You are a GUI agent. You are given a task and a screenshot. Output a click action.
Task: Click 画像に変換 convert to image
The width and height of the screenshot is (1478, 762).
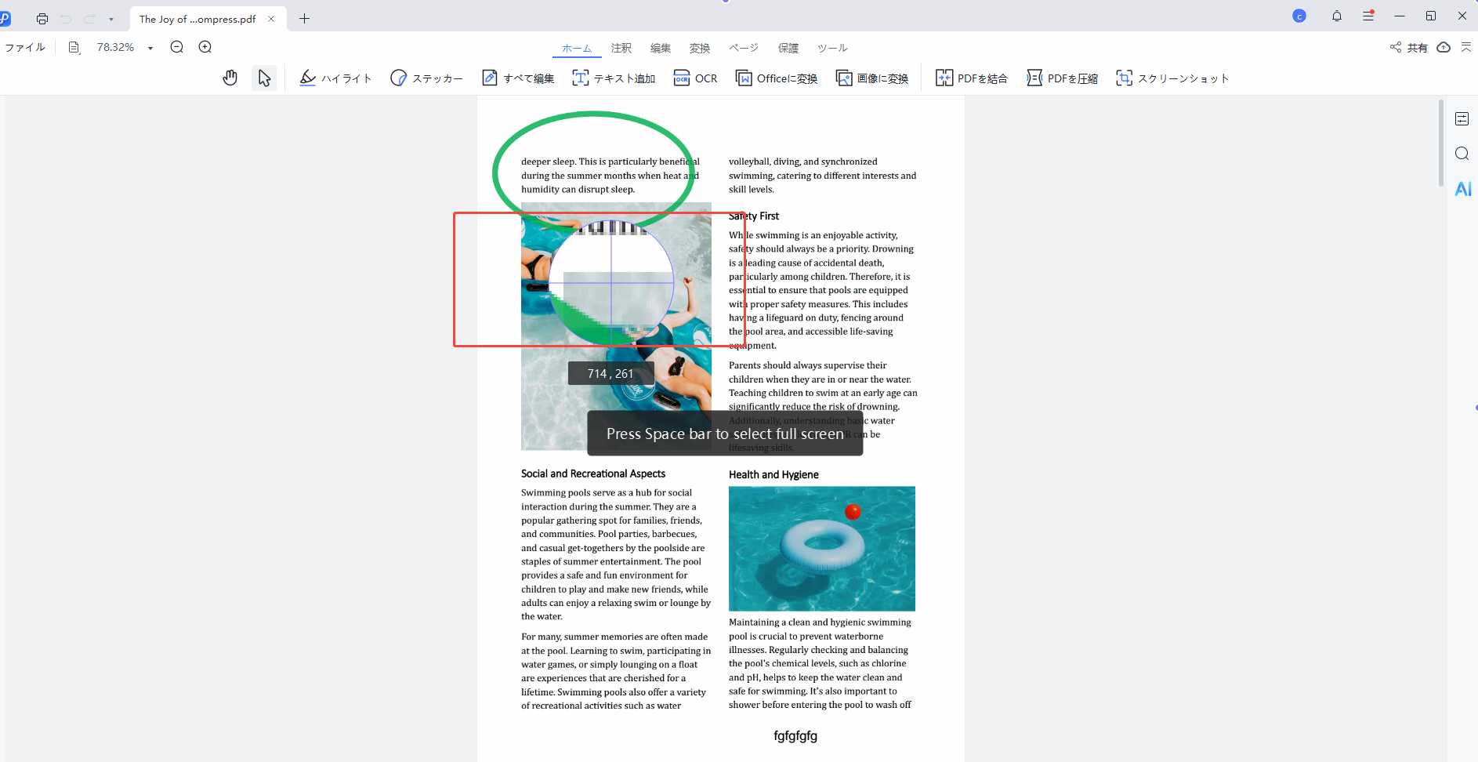pos(872,78)
